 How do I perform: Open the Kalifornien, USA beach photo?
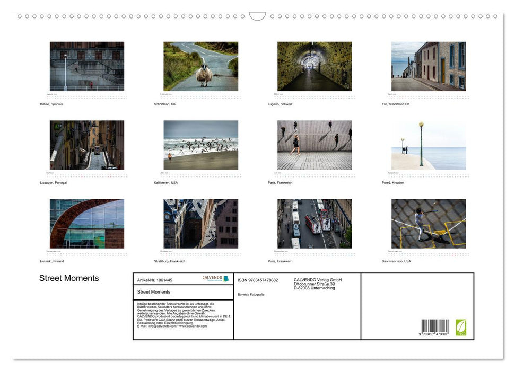tap(200, 144)
